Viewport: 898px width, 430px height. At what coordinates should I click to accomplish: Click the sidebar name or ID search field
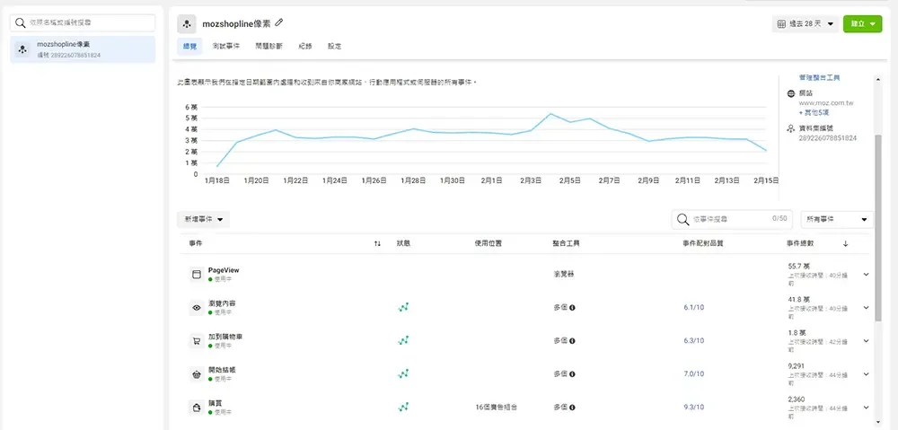click(83, 23)
